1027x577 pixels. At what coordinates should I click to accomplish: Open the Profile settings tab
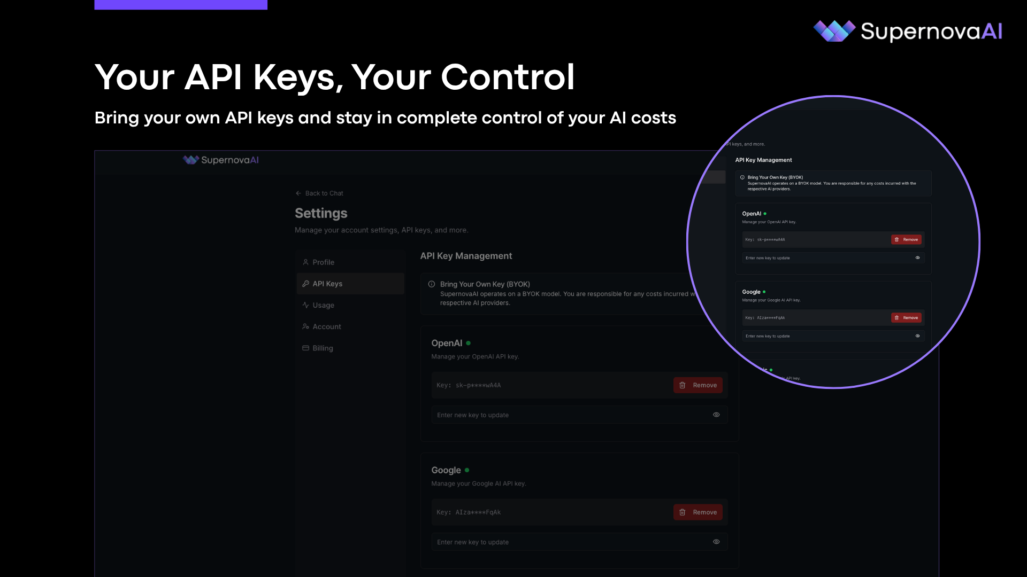pos(323,262)
